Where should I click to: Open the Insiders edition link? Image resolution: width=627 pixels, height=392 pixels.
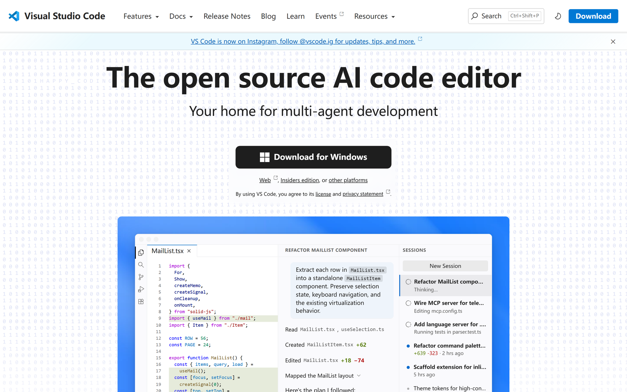(x=299, y=180)
